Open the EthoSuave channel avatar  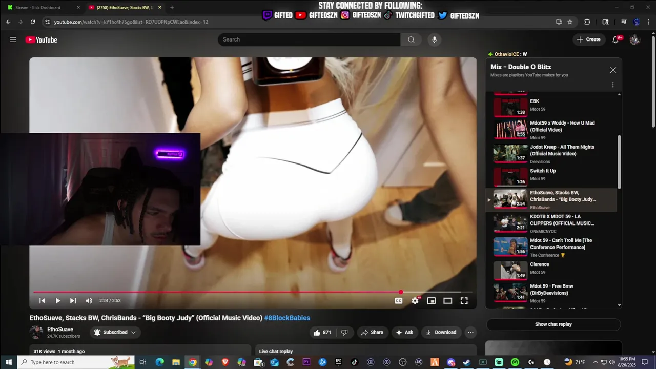click(36, 332)
